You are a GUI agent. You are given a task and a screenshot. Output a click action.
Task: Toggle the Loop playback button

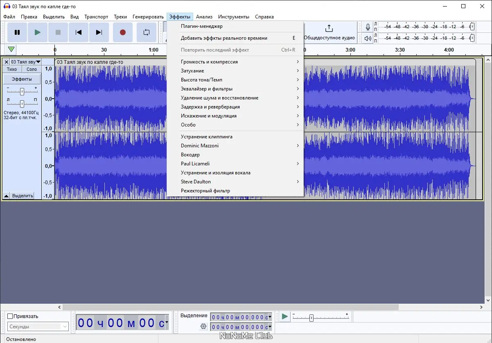(x=146, y=32)
